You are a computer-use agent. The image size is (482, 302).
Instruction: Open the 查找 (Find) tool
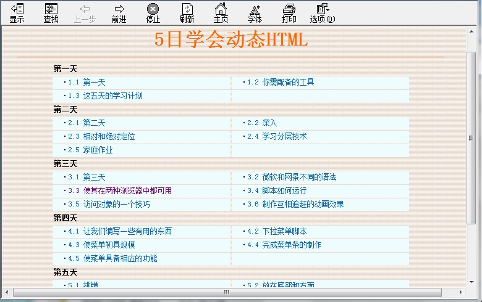(x=51, y=13)
